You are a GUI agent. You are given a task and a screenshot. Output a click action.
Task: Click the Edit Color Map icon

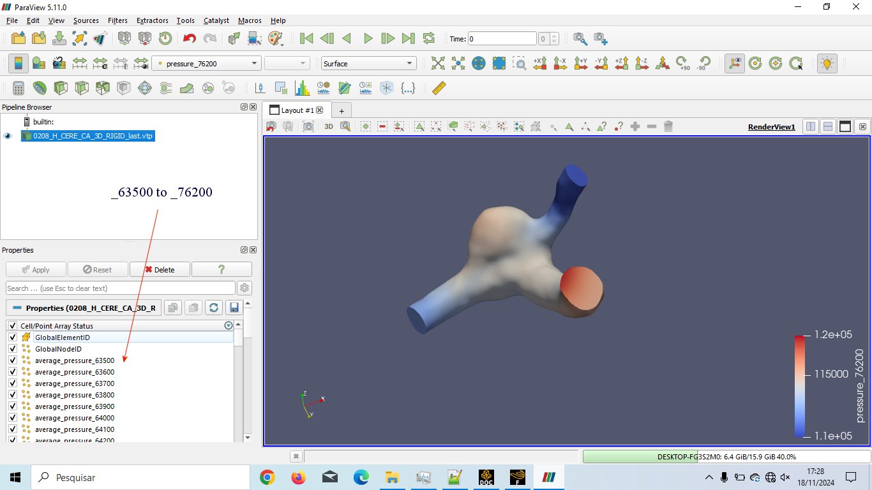(x=38, y=63)
